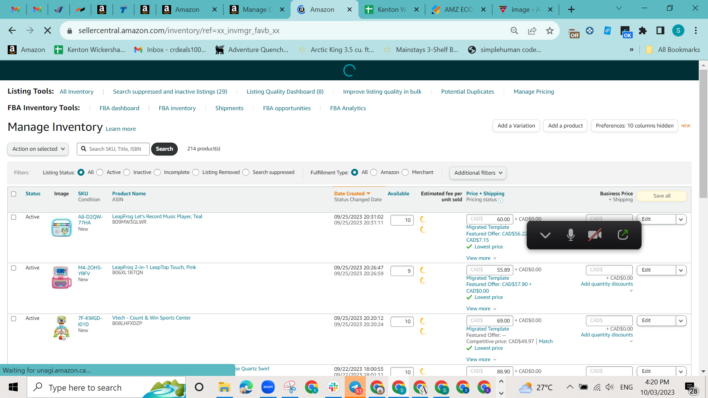
Task: Select the LeapTop Touch Pink row checkbox
Action: pyautogui.click(x=14, y=268)
